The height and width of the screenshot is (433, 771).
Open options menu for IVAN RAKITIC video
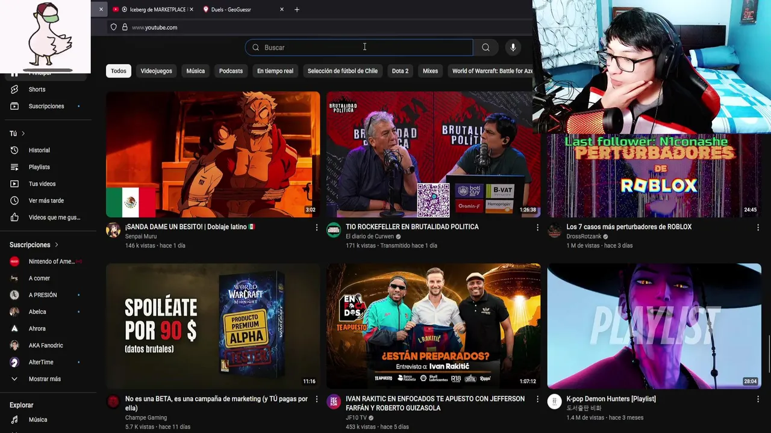click(x=537, y=400)
